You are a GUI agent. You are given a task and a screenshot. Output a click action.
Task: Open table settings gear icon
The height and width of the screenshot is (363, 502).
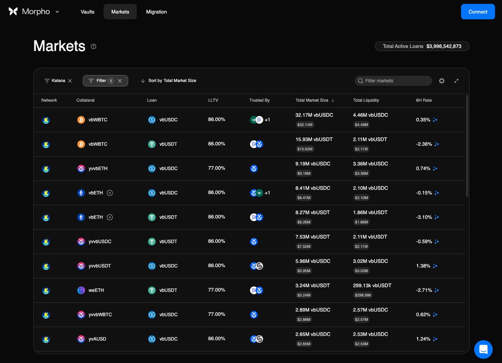click(441, 81)
